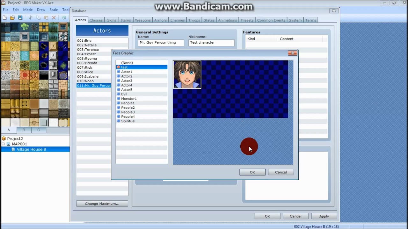
Task: Select the green tree tile in the tileset palette
Action: [x=25, y=27]
